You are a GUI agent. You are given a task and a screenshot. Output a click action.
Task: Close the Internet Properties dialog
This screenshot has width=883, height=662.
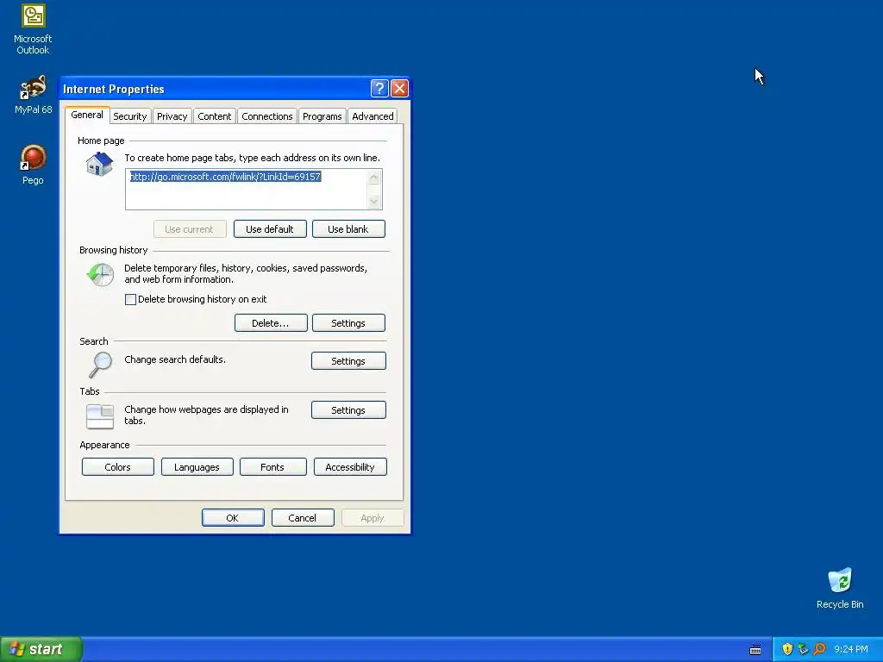tap(399, 89)
